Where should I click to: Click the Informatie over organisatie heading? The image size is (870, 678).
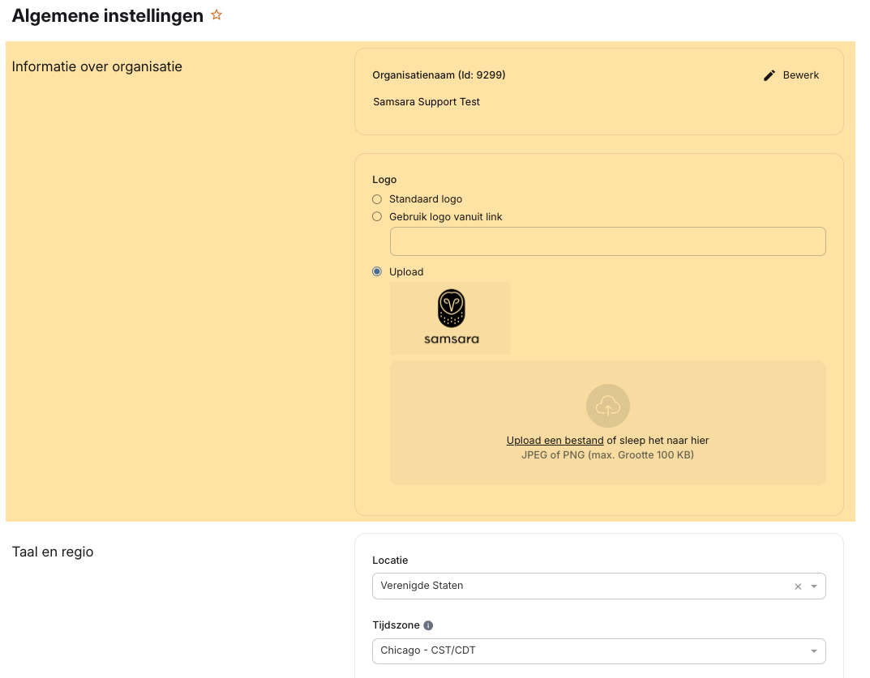[x=97, y=66]
